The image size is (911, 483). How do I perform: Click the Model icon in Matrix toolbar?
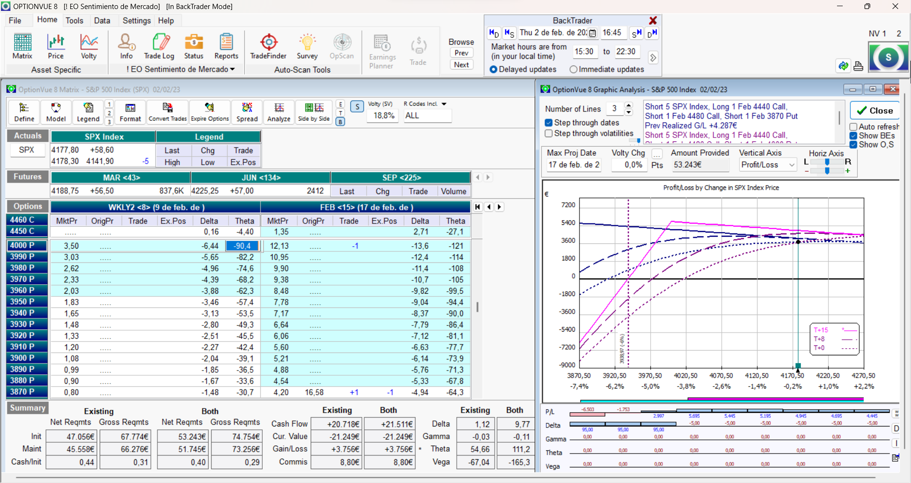[x=56, y=112]
